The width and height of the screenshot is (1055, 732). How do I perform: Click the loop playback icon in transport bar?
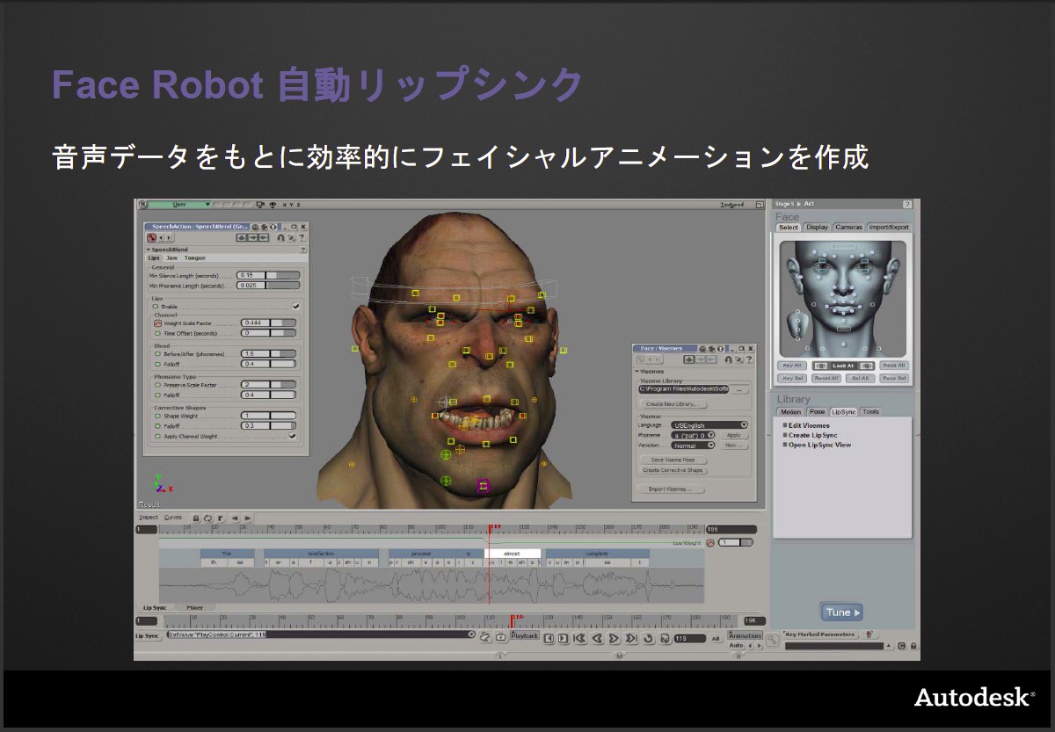pyautogui.click(x=648, y=638)
